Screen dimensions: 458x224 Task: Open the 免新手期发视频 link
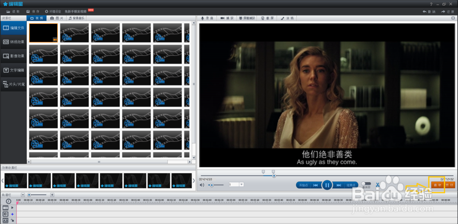coord(76,11)
